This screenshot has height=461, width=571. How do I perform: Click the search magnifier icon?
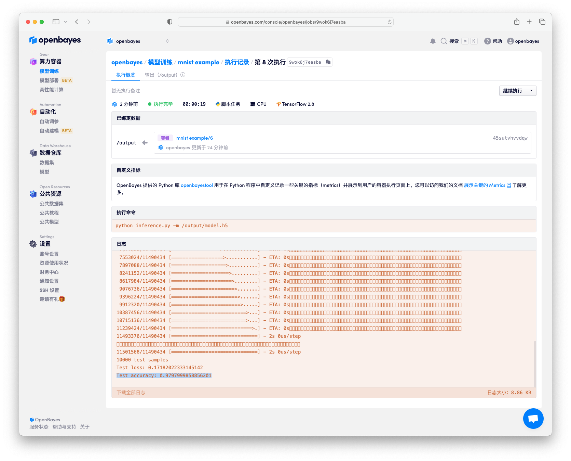coord(444,41)
